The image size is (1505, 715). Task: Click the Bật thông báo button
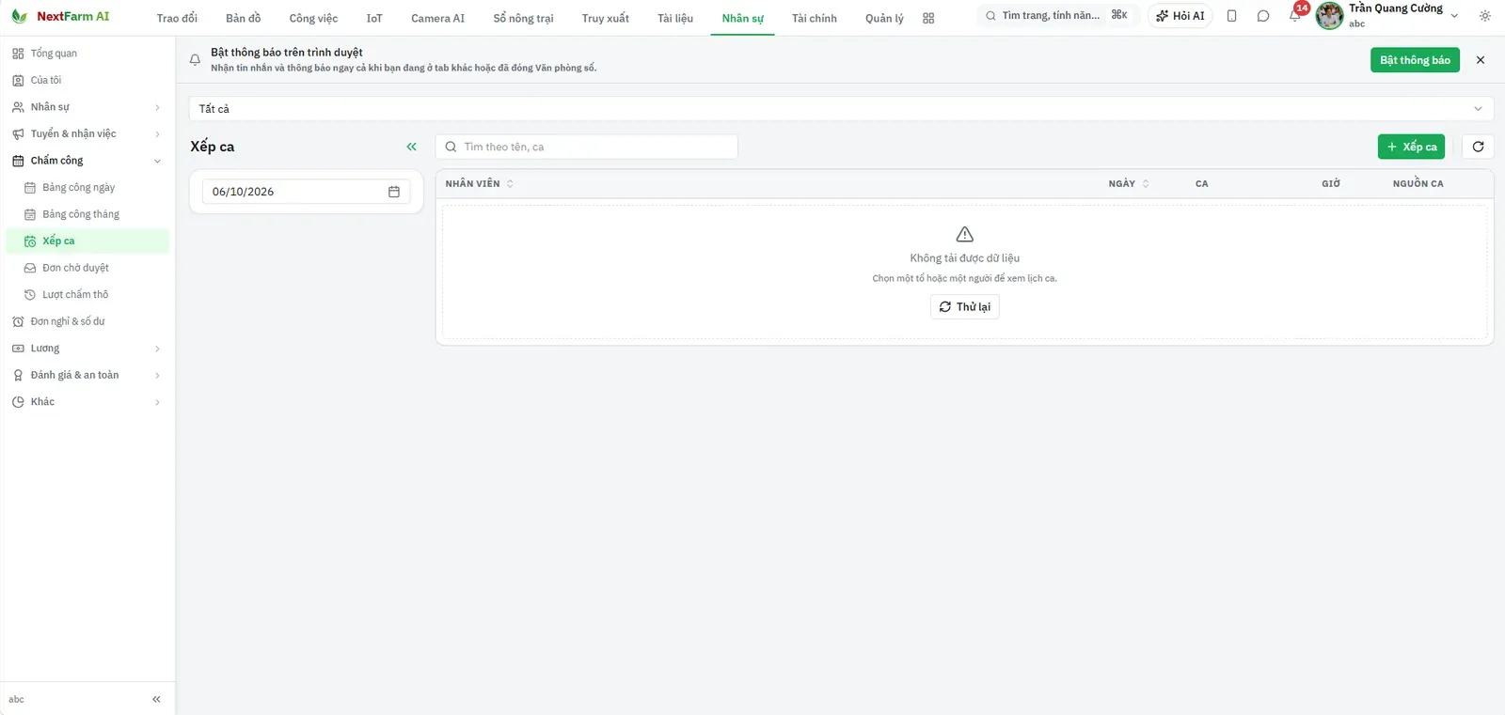click(1415, 60)
